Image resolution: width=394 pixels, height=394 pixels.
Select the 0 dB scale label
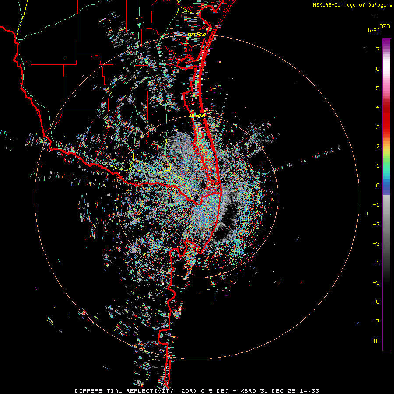pos(378,186)
